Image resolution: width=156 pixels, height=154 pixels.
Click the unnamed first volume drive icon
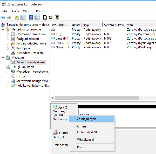pos(53,30)
